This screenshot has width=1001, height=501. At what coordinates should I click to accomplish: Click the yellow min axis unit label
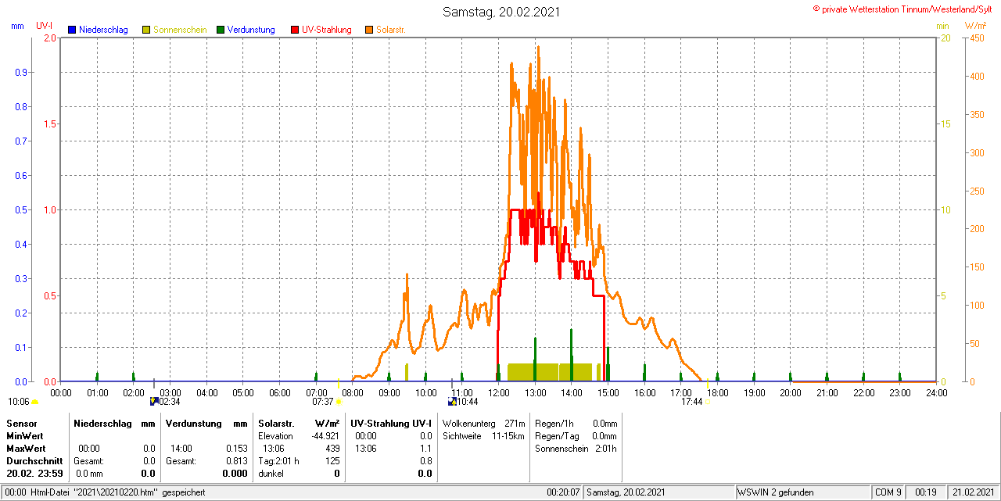point(943,26)
